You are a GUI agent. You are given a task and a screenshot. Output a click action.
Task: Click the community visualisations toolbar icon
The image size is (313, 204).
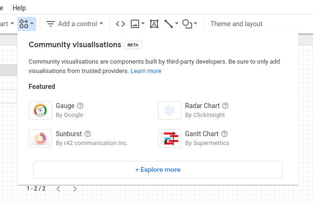[x=24, y=24]
